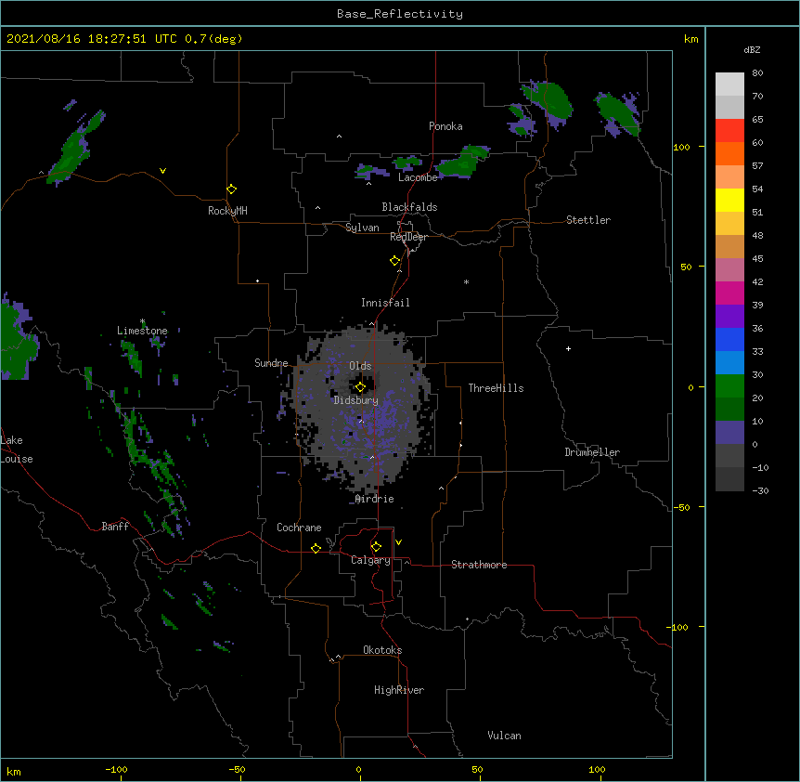800x782 pixels.
Task: Click the yellow diamond marker south of RedDeer
Action: (394, 261)
